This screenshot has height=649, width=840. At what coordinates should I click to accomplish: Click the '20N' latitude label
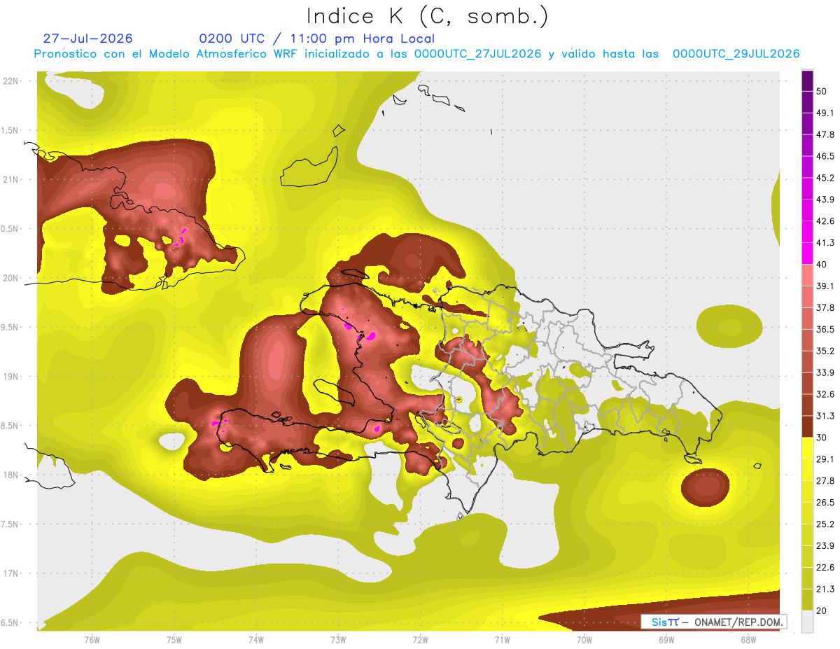[10, 278]
